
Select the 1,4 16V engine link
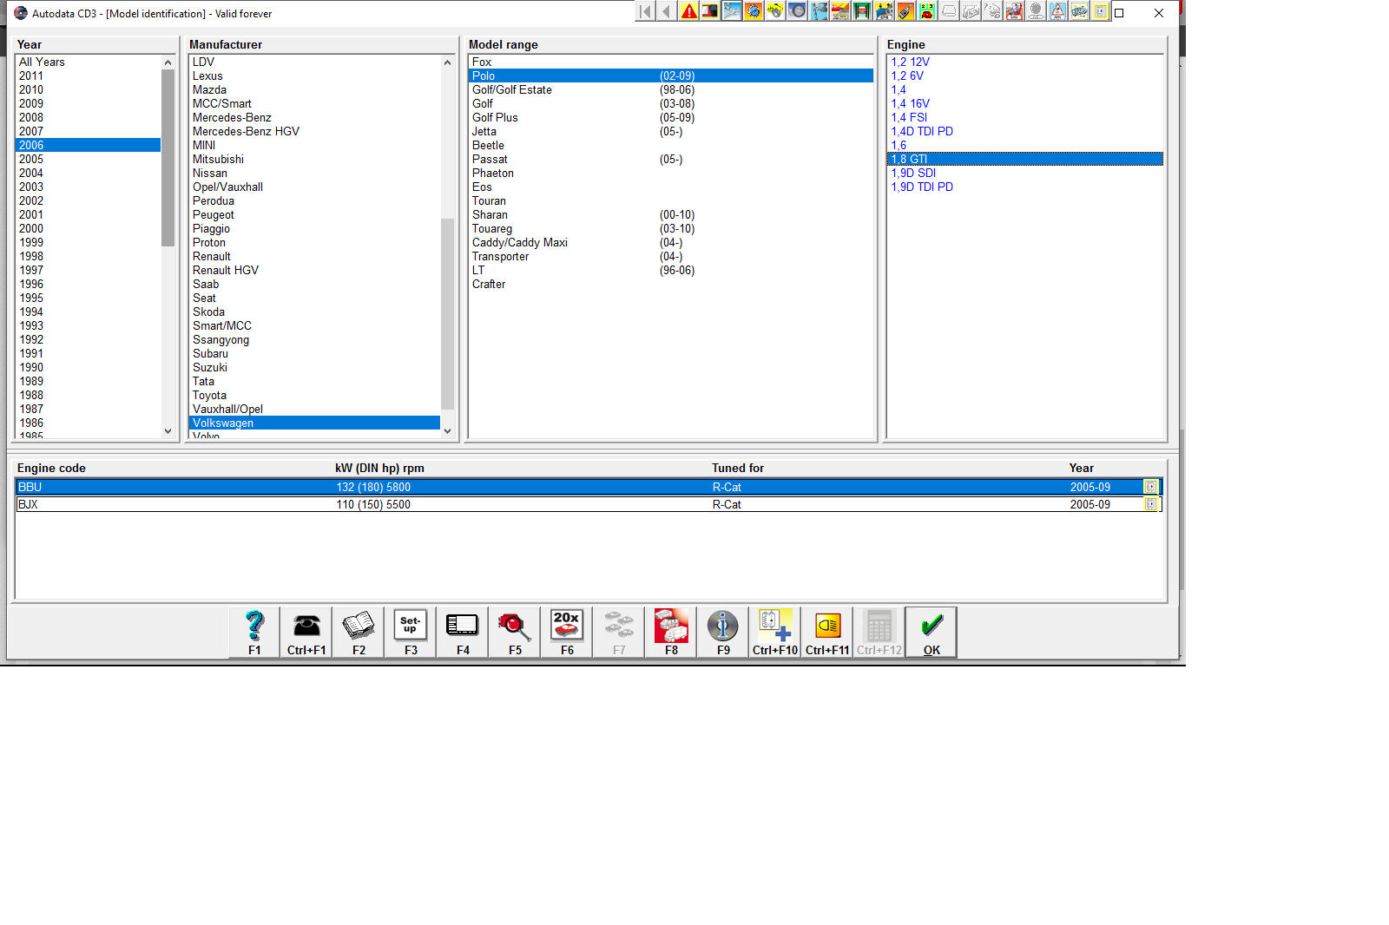click(x=910, y=103)
